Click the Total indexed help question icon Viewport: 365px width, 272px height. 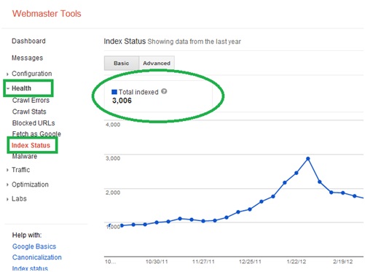click(164, 91)
